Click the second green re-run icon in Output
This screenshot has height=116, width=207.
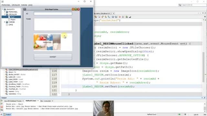2,104
